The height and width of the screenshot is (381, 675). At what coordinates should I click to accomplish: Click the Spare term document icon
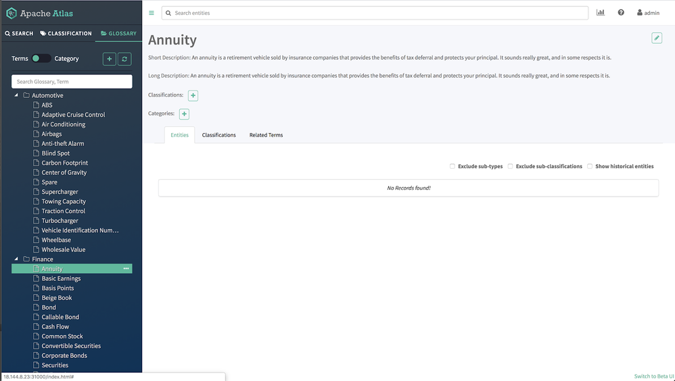click(36, 182)
